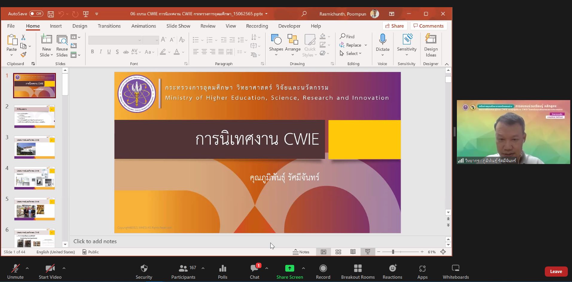Toggle Underline formatting
This screenshot has width=572, height=282.
(109, 52)
